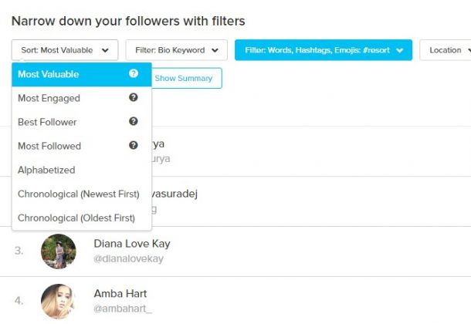Click the @ambahart_ handle
Screen dimensions: 471x324
[123, 309]
